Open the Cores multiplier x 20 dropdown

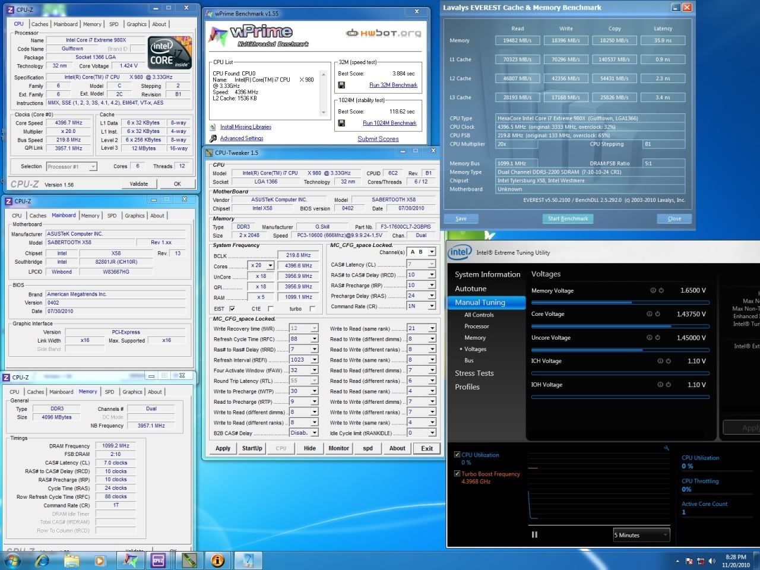270,265
